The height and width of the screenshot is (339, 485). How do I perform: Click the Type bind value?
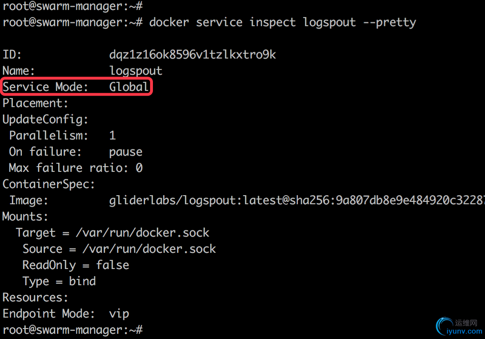[82, 281]
